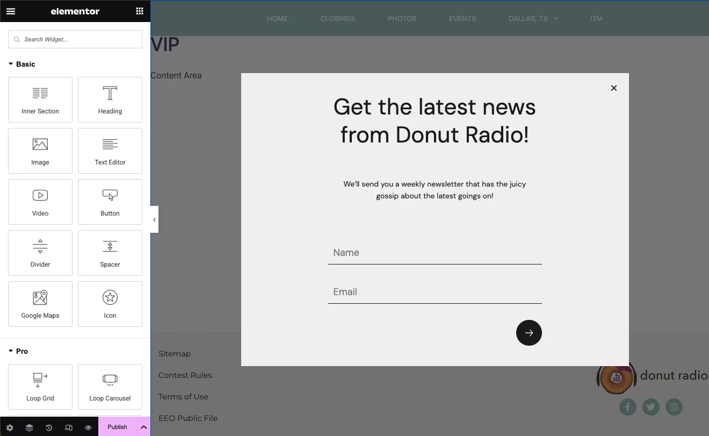Open the Instagram social icon

674,407
